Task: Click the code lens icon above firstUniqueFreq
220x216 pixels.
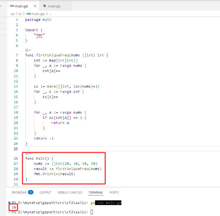Action: coord(27,50)
